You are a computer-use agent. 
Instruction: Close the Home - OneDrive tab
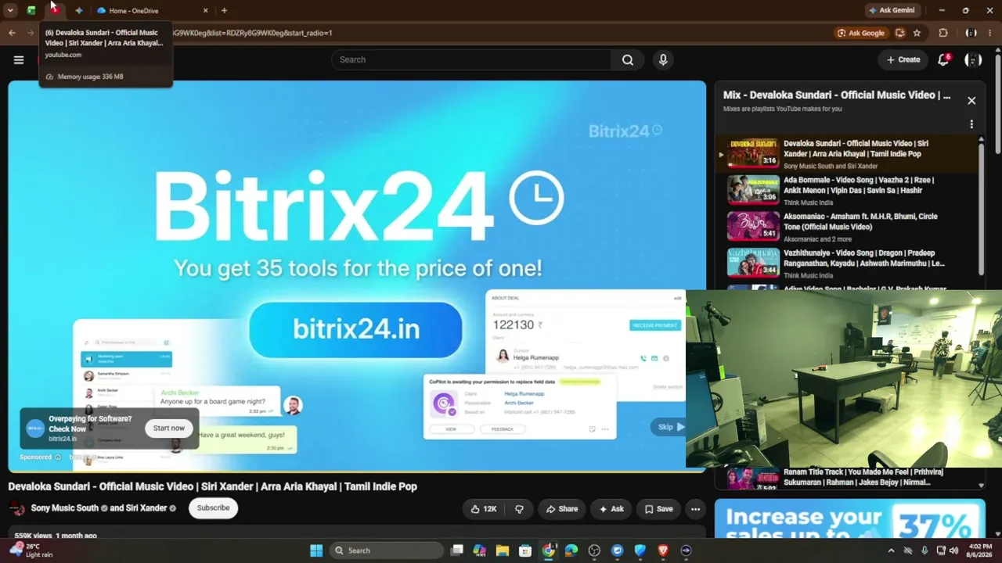[206, 11]
